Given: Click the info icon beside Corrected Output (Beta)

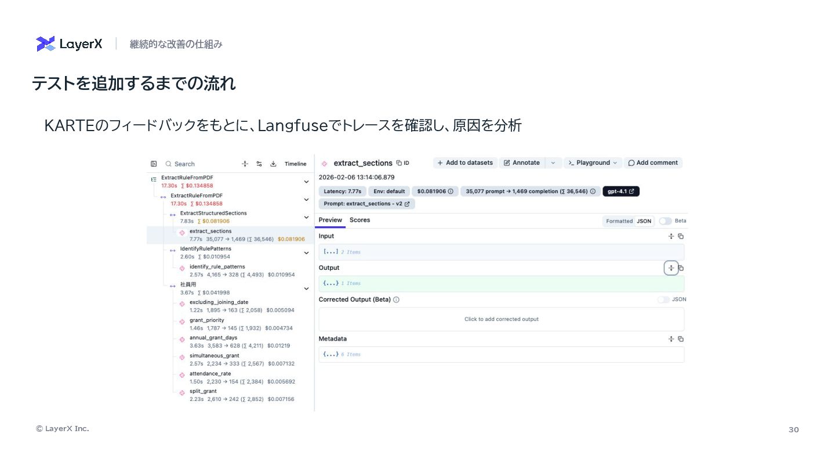Looking at the screenshot, I should coord(396,300).
